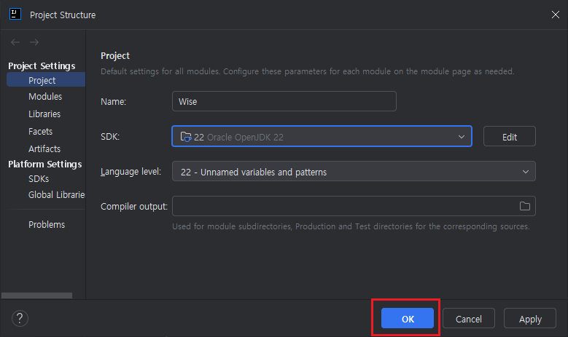The height and width of the screenshot is (337, 568).
Task: Click the help question mark icon
Action: (x=20, y=318)
